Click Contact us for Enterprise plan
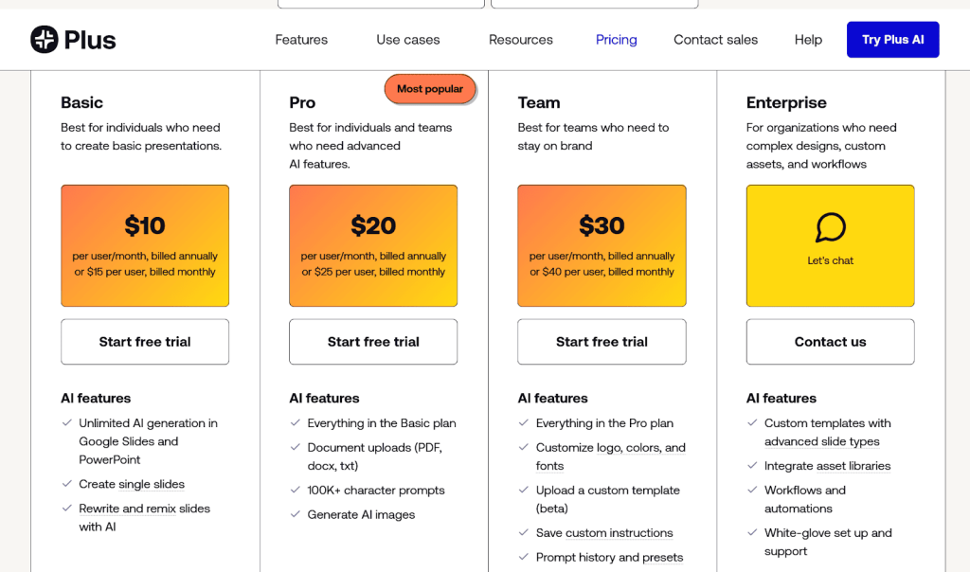 (830, 342)
